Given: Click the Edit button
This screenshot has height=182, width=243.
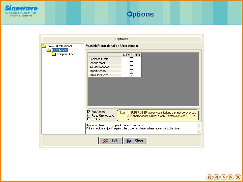Looking at the screenshot, I should [110, 141].
